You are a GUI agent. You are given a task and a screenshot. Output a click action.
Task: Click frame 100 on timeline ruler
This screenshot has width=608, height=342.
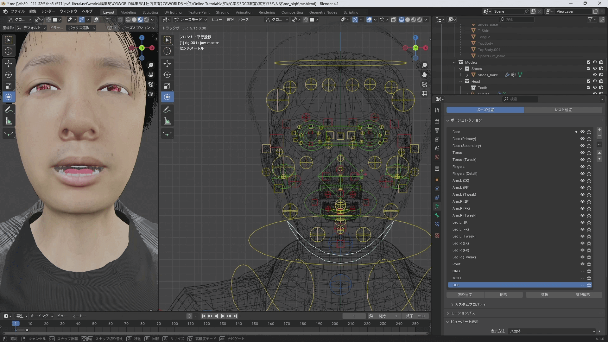coord(174,324)
